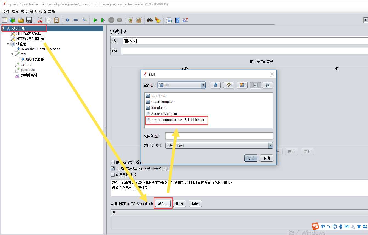
Task: Open the 编辑 menu
Action: (15, 12)
